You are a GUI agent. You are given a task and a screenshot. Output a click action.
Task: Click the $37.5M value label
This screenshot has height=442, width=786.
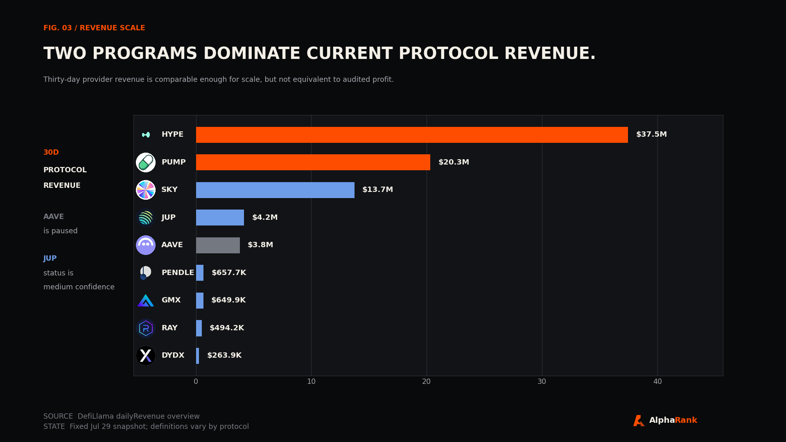651,134
